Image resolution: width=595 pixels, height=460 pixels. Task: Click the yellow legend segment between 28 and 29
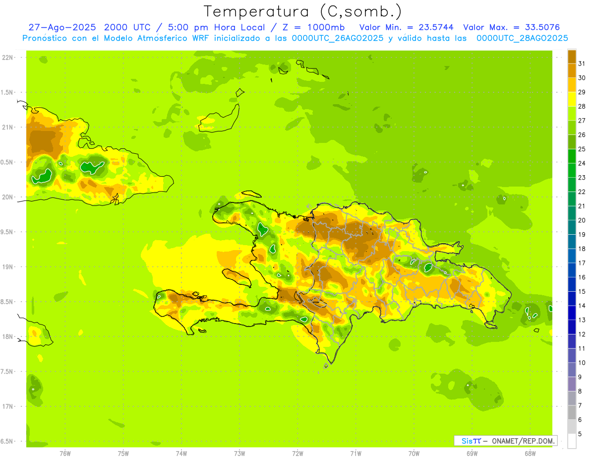tap(572, 99)
